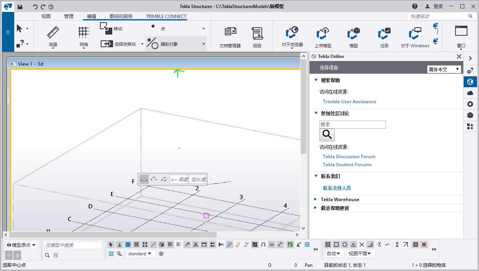Open the cloud side panel icon
The width and height of the screenshot is (479, 271).
pyautogui.click(x=470, y=93)
